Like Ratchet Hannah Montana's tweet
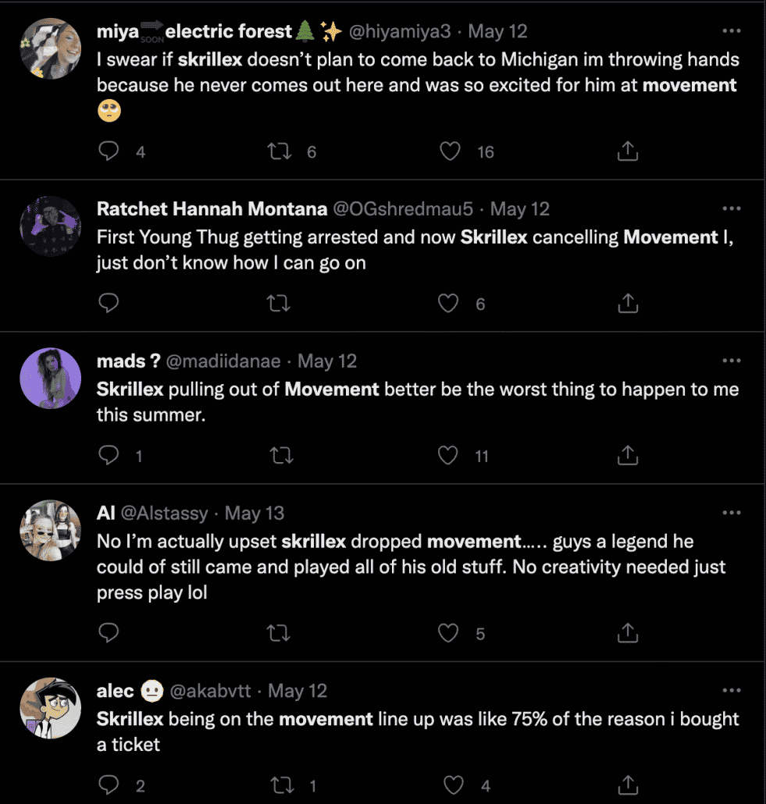 click(x=448, y=303)
